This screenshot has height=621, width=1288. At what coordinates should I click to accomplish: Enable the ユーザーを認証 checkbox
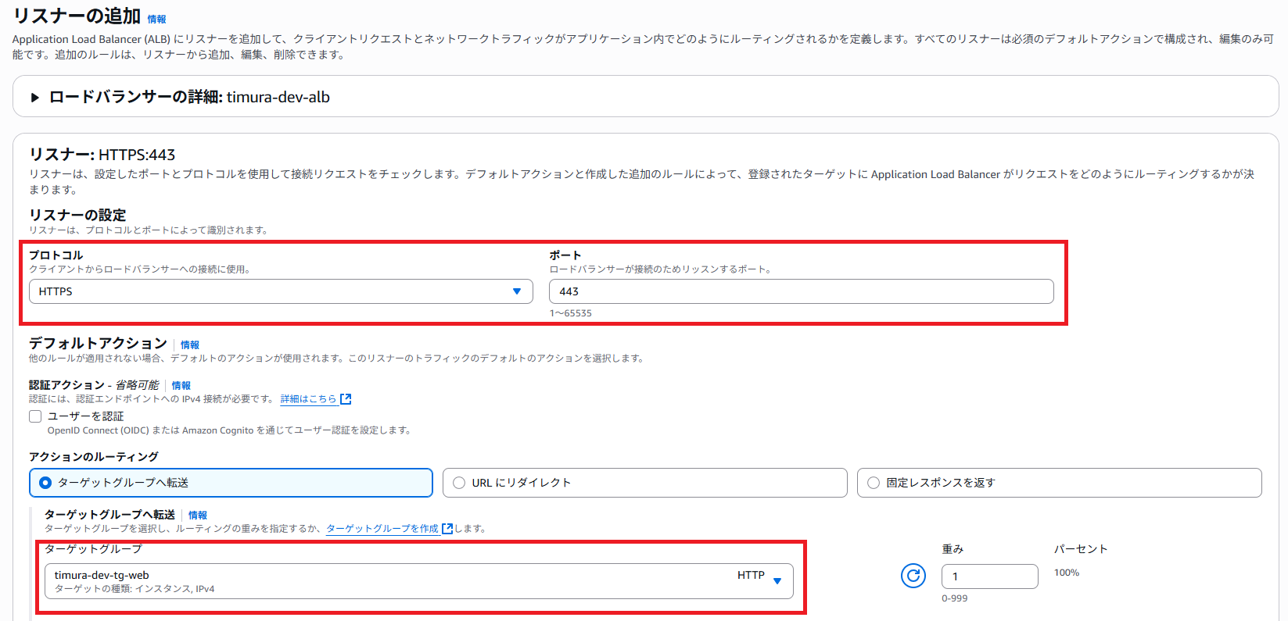pyautogui.click(x=35, y=416)
